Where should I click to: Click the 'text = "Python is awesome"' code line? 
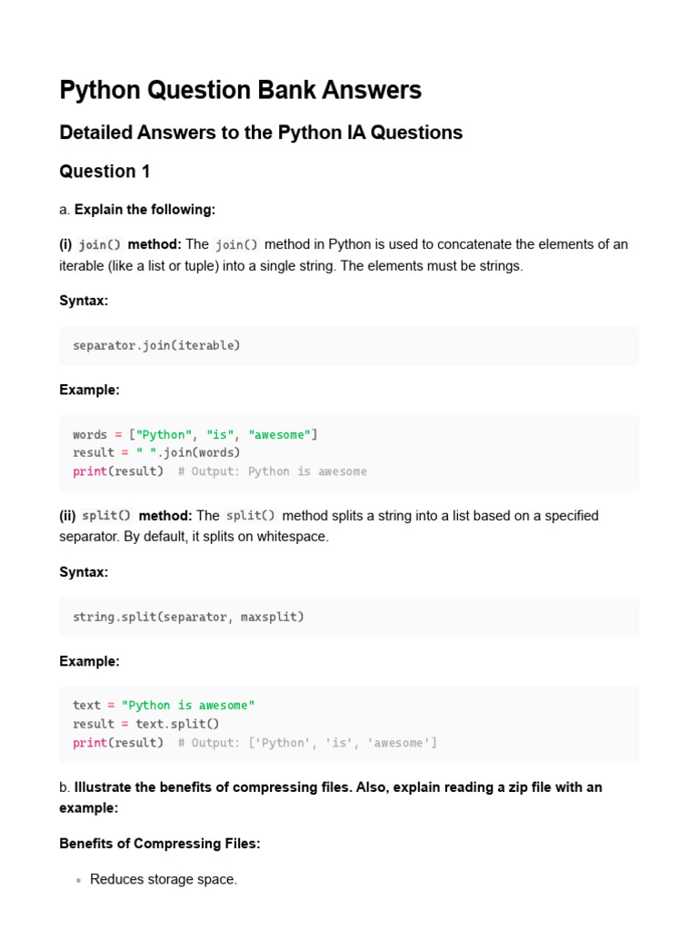point(164,706)
